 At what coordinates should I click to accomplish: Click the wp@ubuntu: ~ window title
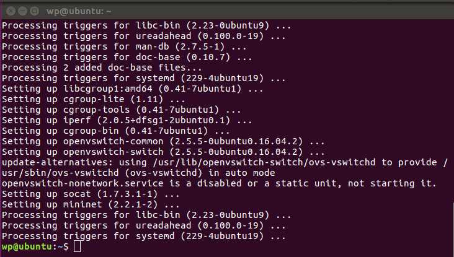[x=79, y=11]
